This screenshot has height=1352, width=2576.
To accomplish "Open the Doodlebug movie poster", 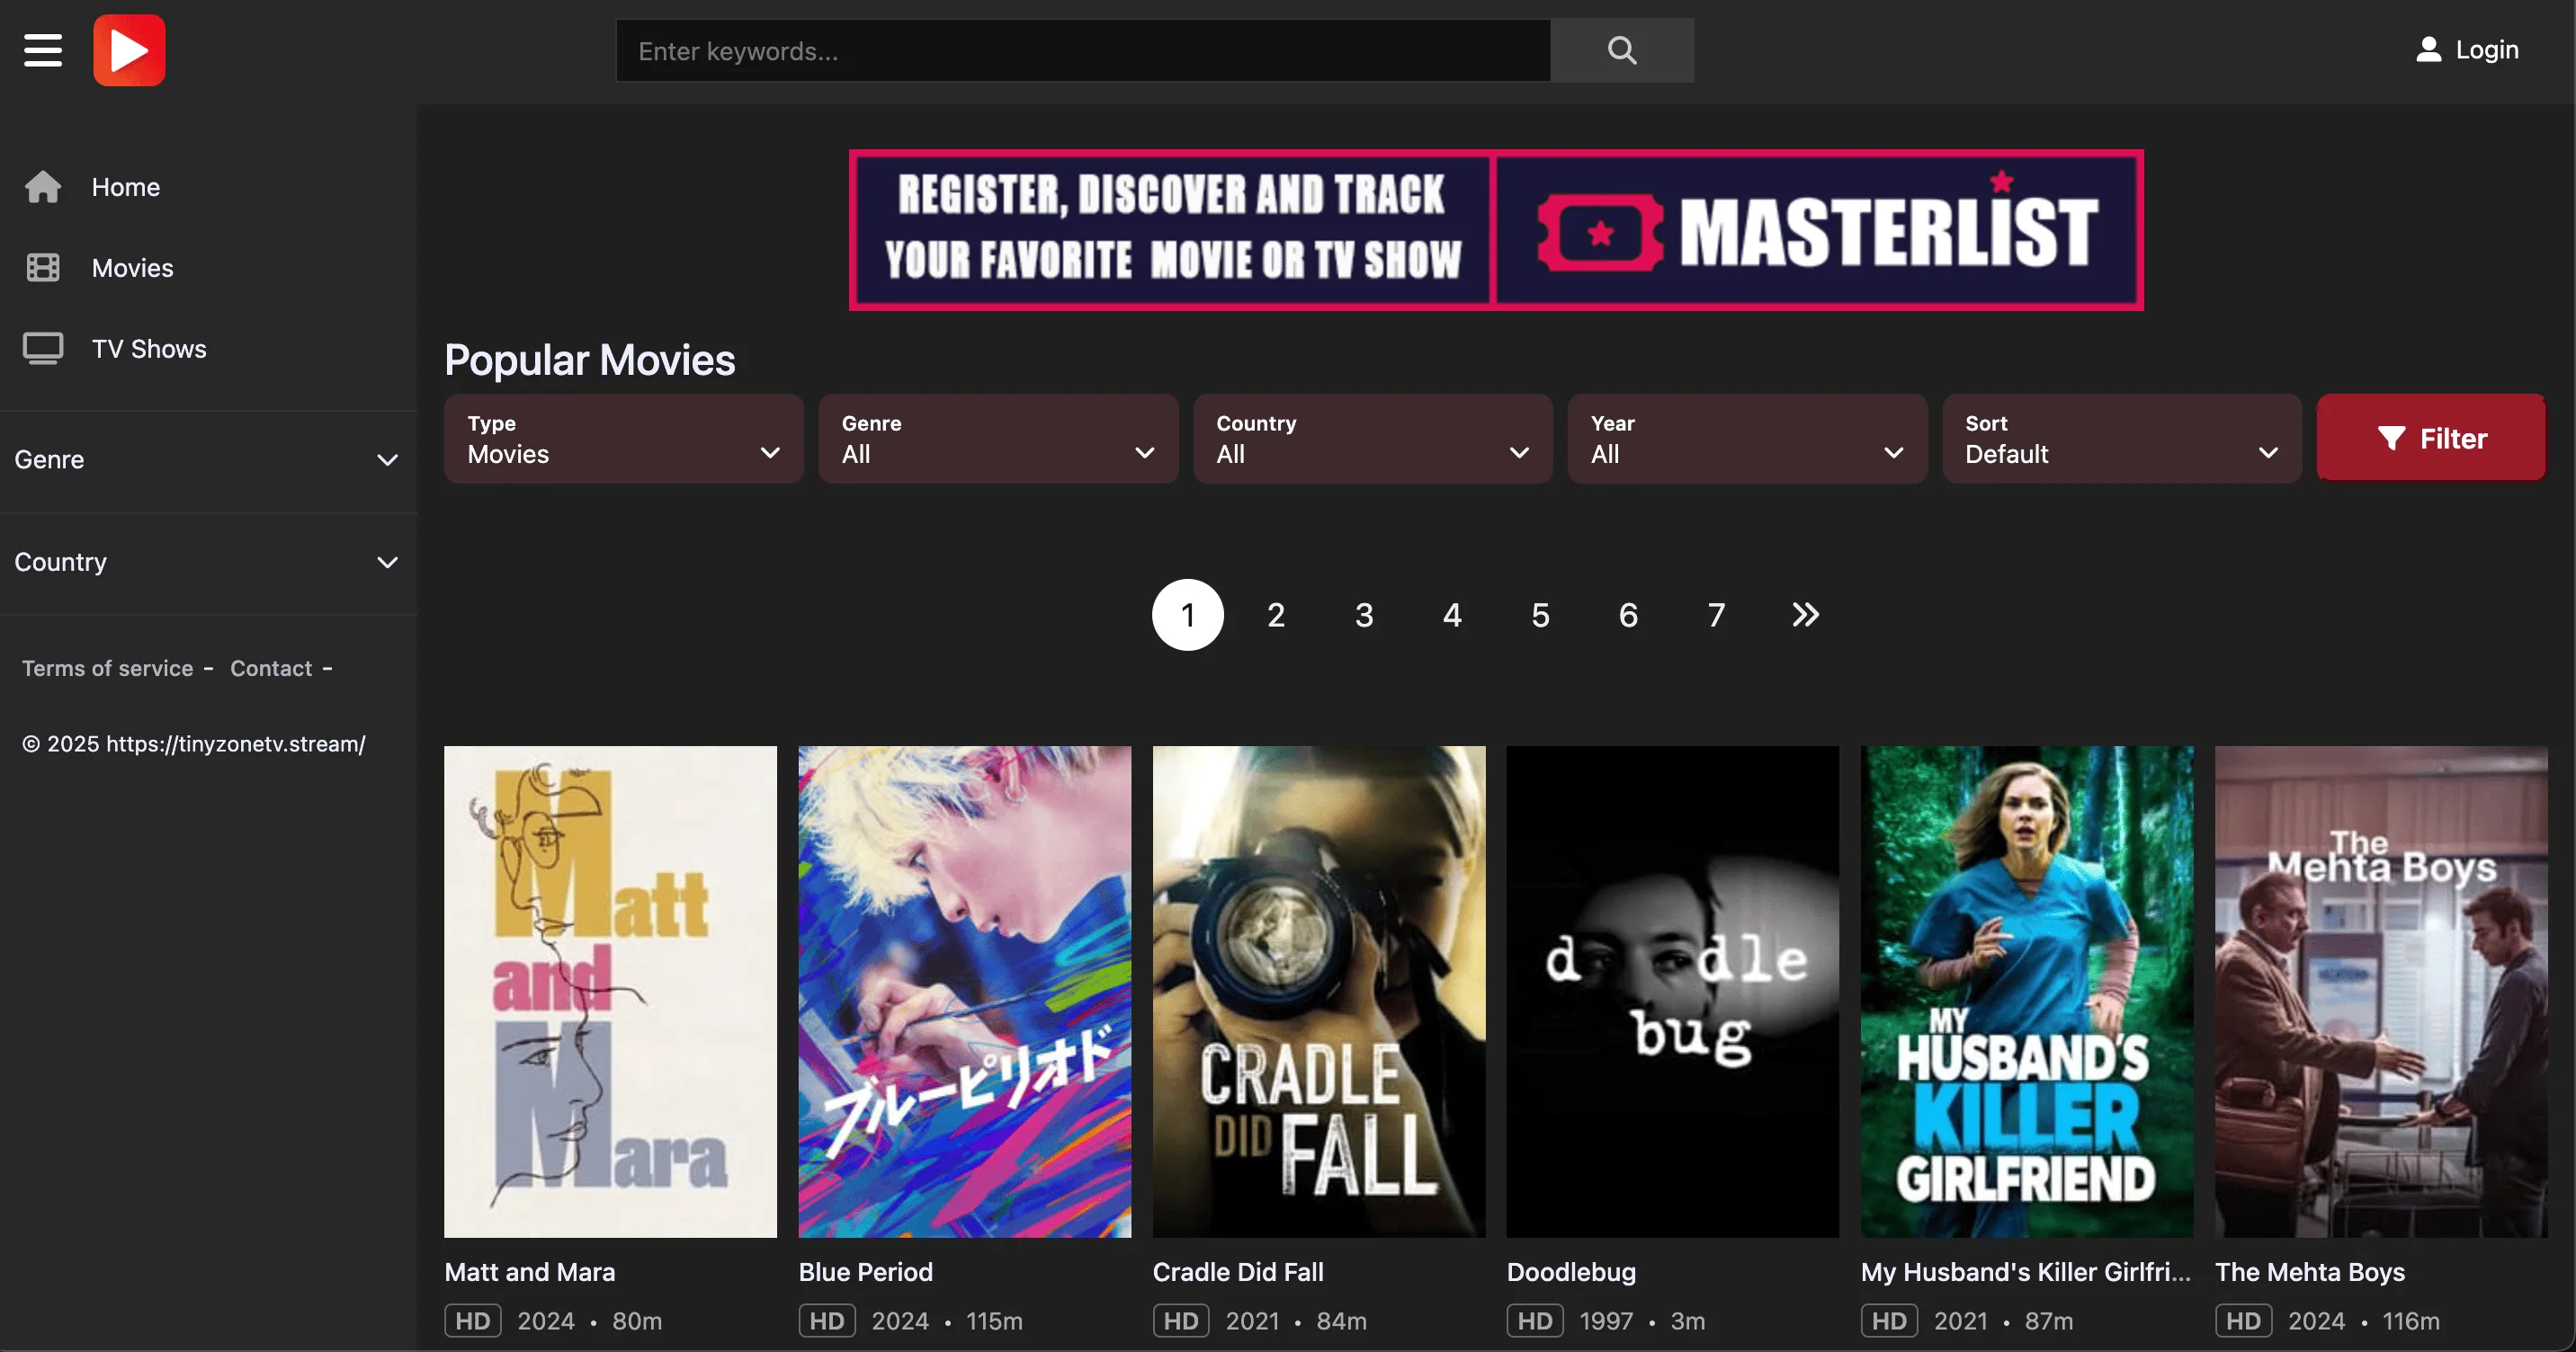I will pyautogui.click(x=1672, y=992).
